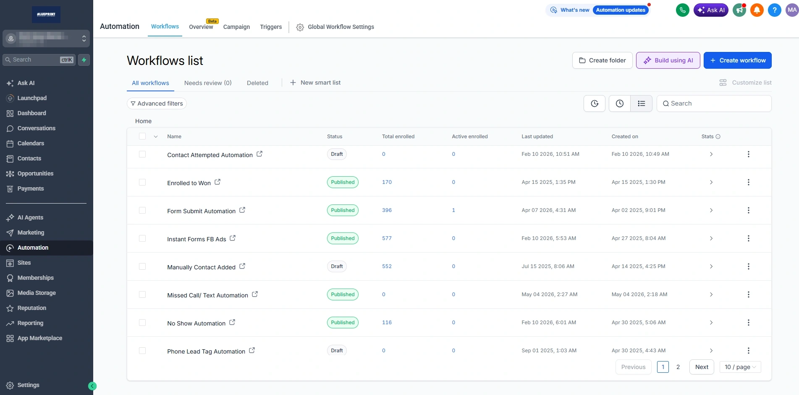
Task: Open external link icon for Instant Forms FB Ads
Action: [x=233, y=238]
